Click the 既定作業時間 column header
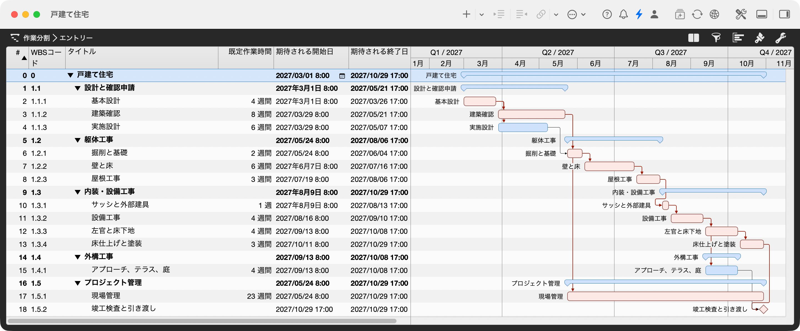This screenshot has height=331, width=800. click(x=246, y=57)
